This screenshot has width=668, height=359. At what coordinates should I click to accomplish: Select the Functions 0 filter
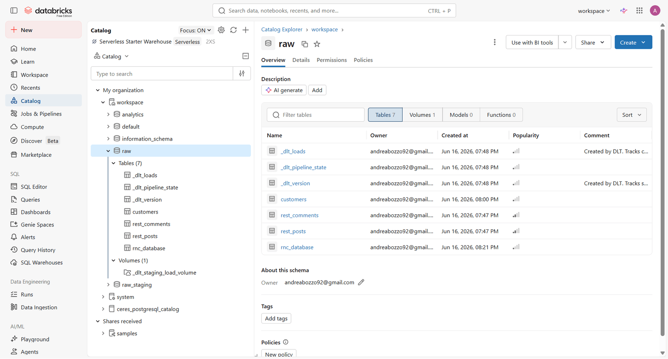coord(501,115)
